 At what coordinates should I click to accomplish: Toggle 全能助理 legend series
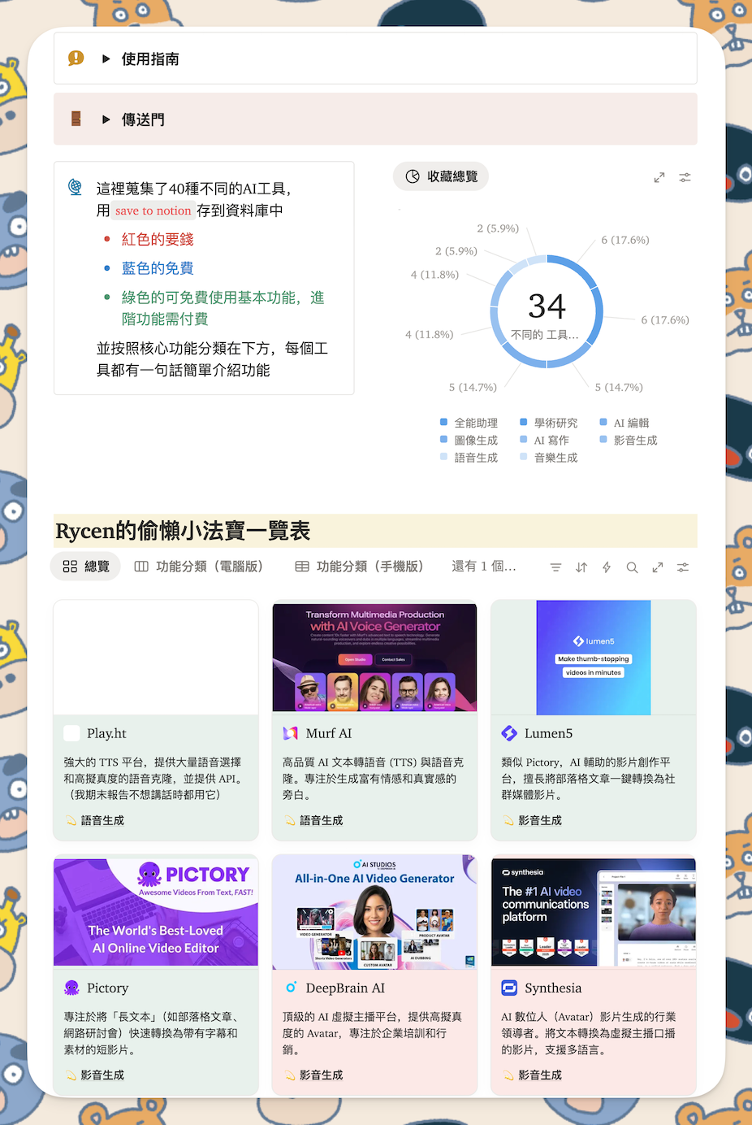[475, 423]
